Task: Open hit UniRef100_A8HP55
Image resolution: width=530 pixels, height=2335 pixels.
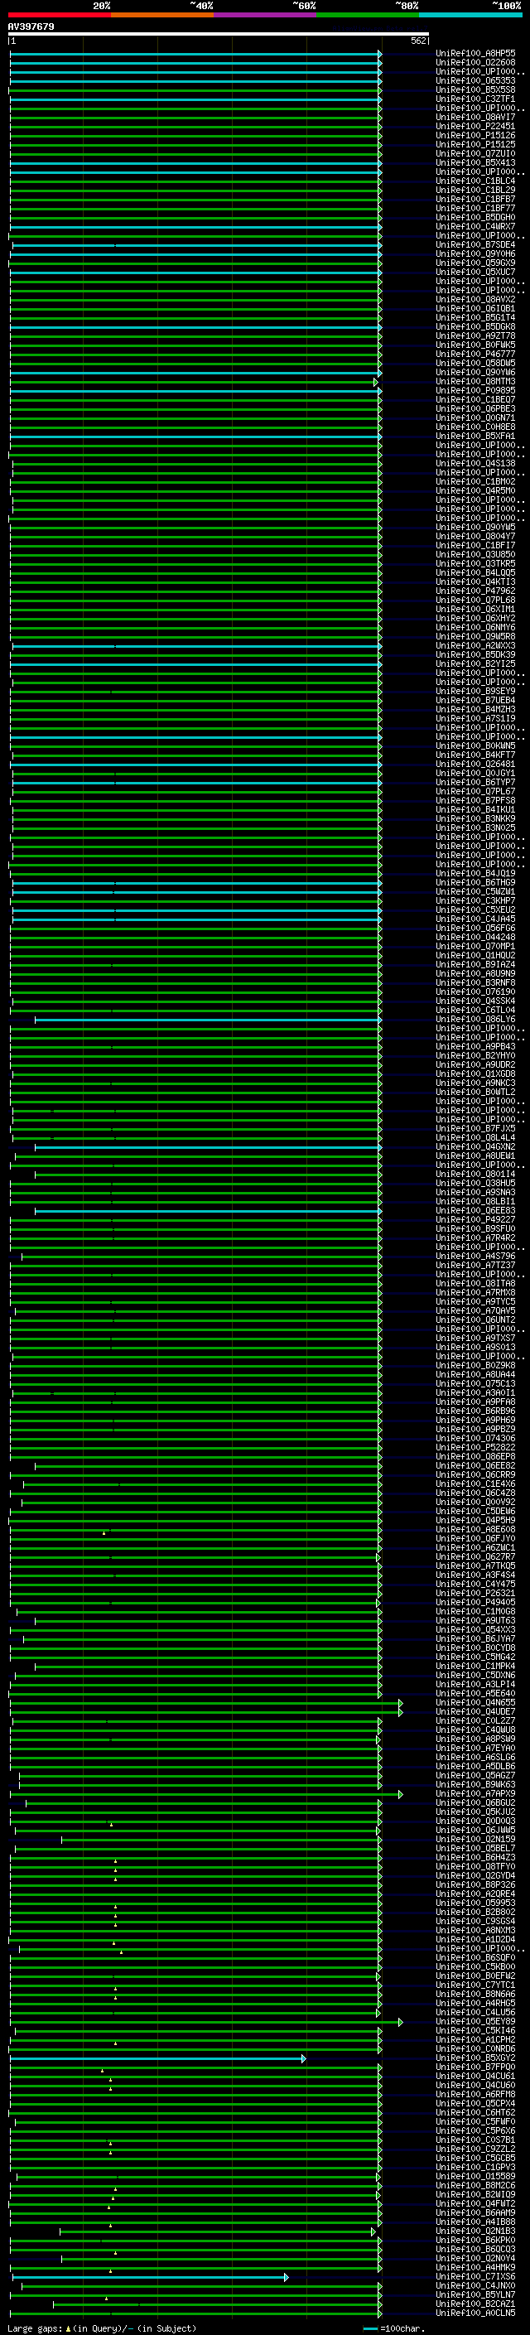Action: [x=475, y=54]
